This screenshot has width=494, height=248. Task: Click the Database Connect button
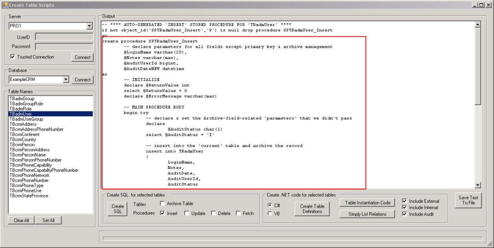click(82, 80)
